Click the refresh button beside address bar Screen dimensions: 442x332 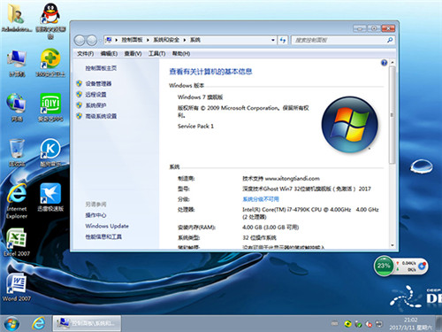click(x=283, y=40)
